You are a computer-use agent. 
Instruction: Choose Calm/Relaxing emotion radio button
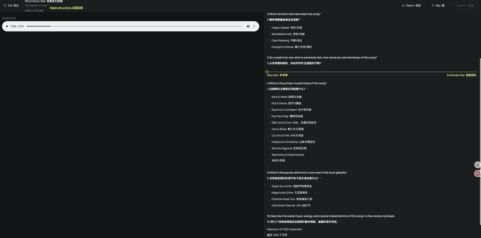[x=269, y=40]
